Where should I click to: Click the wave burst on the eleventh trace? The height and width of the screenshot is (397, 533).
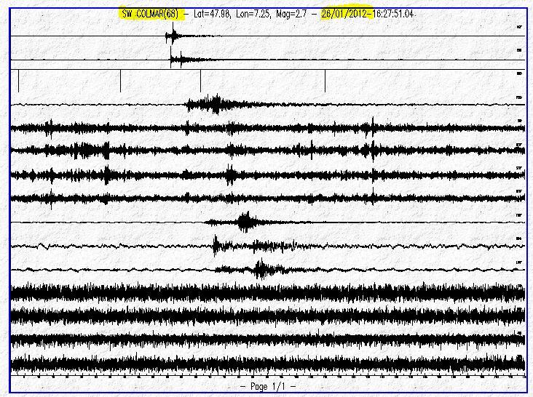click(x=258, y=270)
